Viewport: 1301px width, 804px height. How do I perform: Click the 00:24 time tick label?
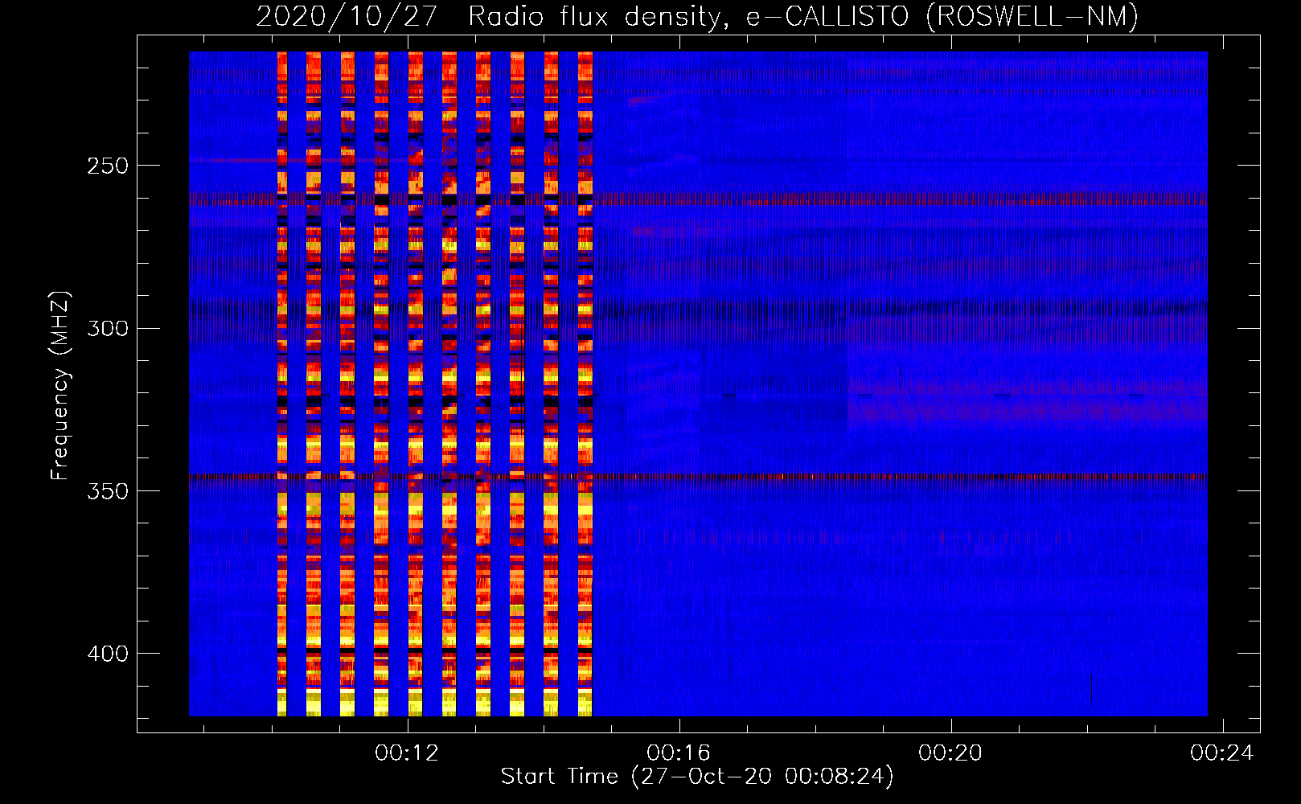click(1223, 753)
